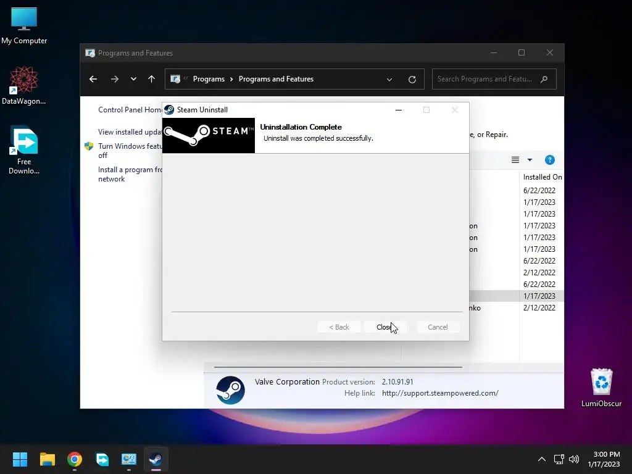Open File Explorer from the taskbar
632x474 pixels.
point(47,459)
